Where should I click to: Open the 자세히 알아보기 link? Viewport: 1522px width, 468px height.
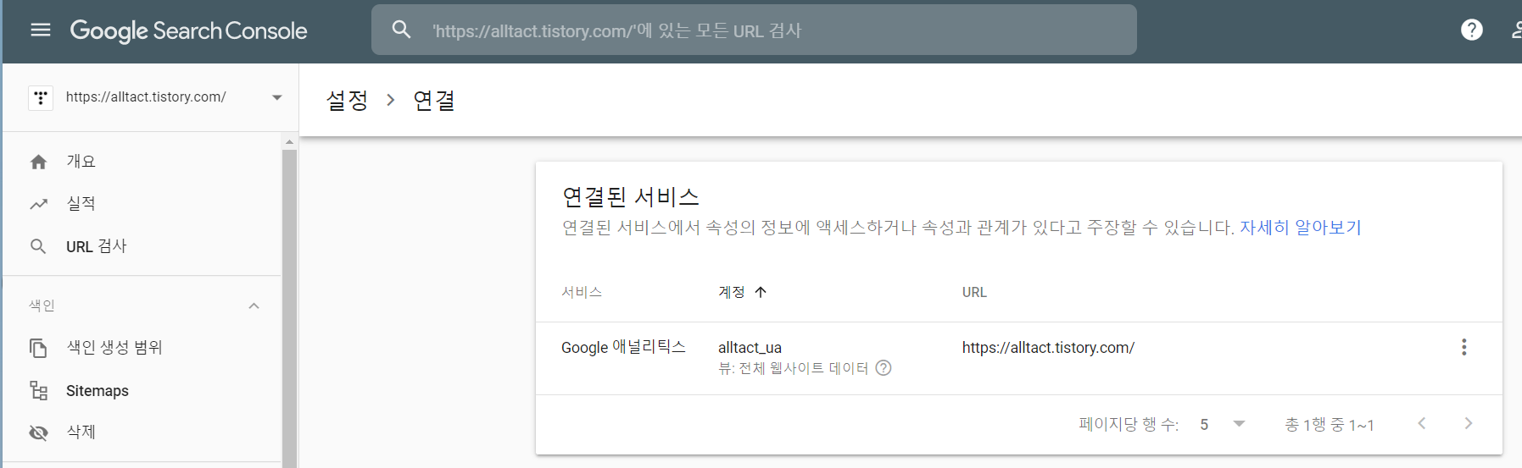click(x=1300, y=228)
